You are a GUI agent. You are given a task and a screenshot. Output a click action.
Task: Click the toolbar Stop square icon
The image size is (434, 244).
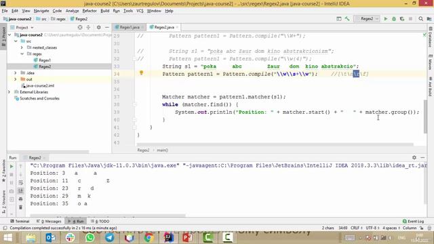click(410, 19)
